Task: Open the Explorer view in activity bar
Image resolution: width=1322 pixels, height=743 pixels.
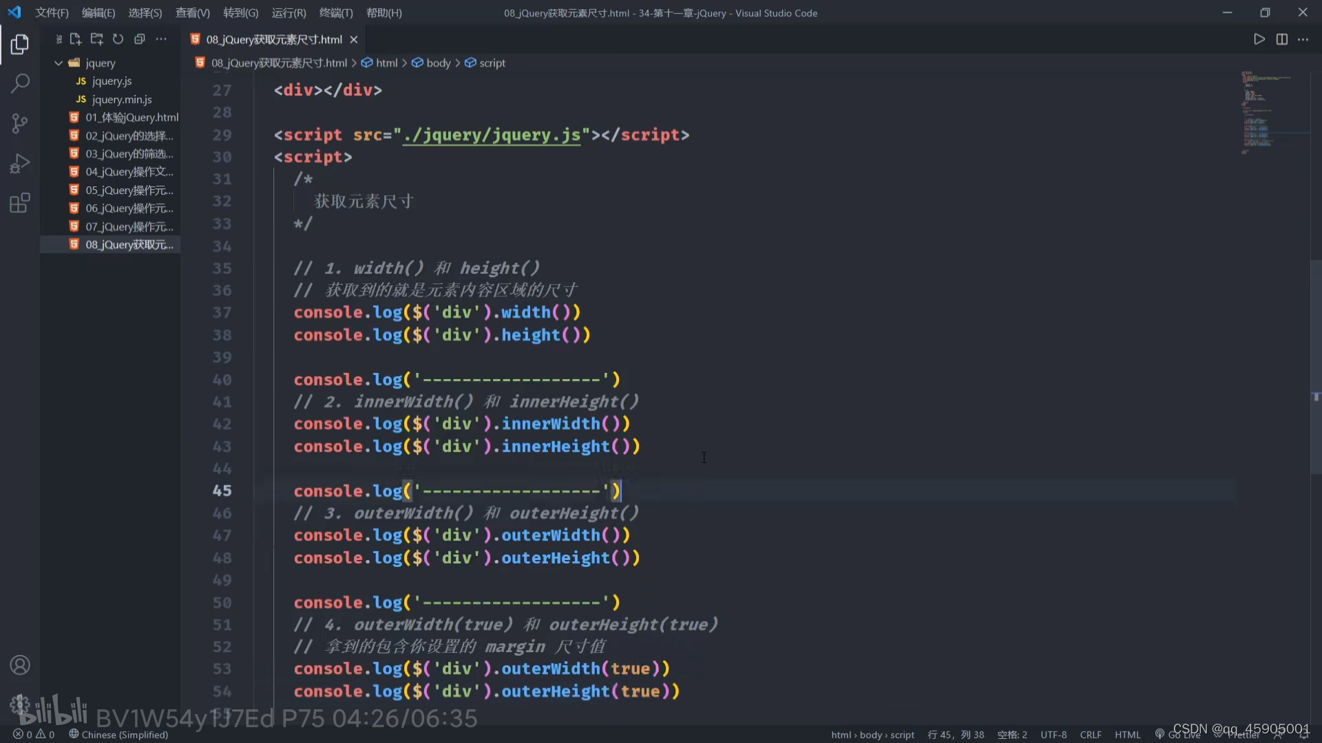Action: click(19, 44)
